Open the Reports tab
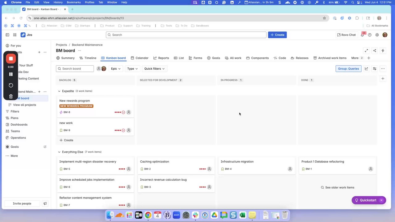This screenshot has height=222, width=395. coord(161,58)
